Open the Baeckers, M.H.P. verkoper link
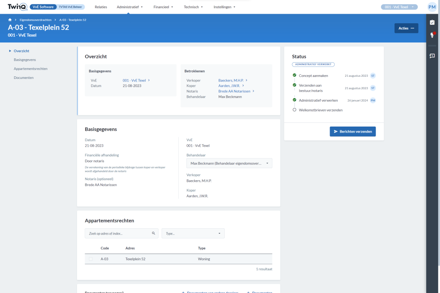This screenshot has width=440, height=293. click(x=231, y=80)
